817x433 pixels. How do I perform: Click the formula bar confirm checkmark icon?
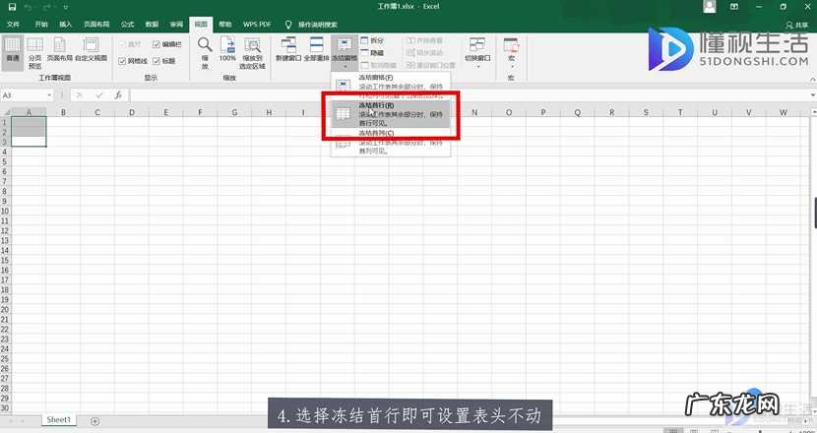(99, 95)
